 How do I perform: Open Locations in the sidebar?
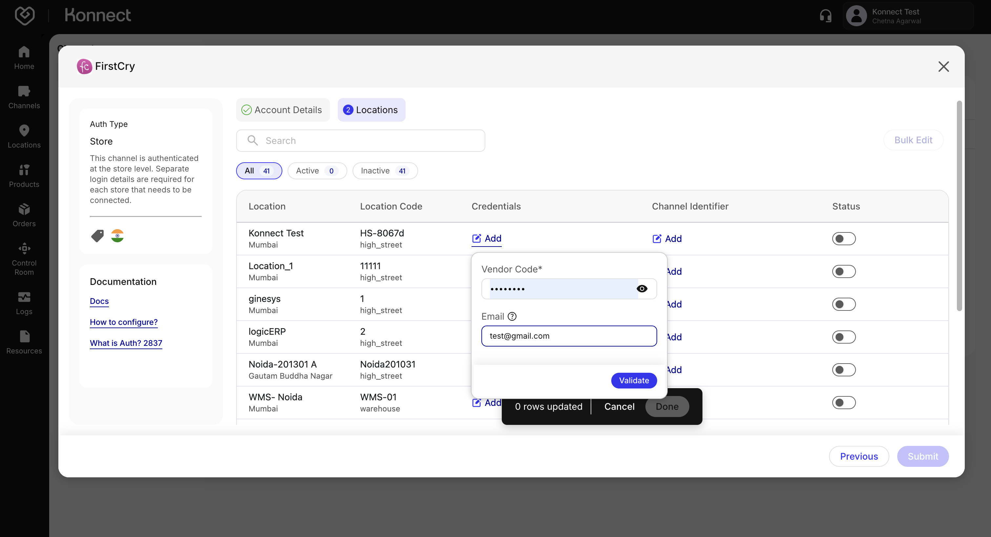point(24,137)
